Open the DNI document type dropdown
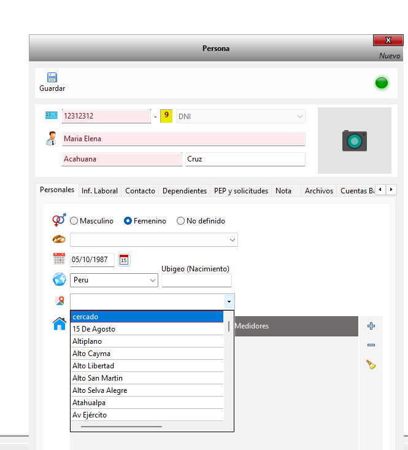Image resolution: width=408 pixels, height=450 pixels. pos(240,116)
